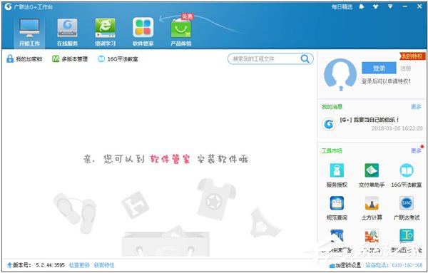Expand the title bar dropdown menu arrow
Screen dimensions: 428x273
(x=390, y=6)
